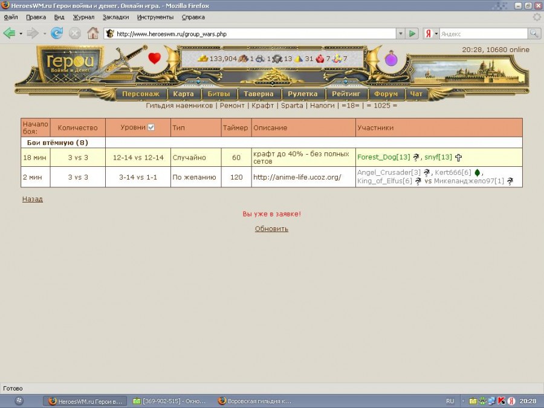Viewport: 544px width, 408px height.
Task: Open the Инструменты menu
Action: tap(155, 18)
